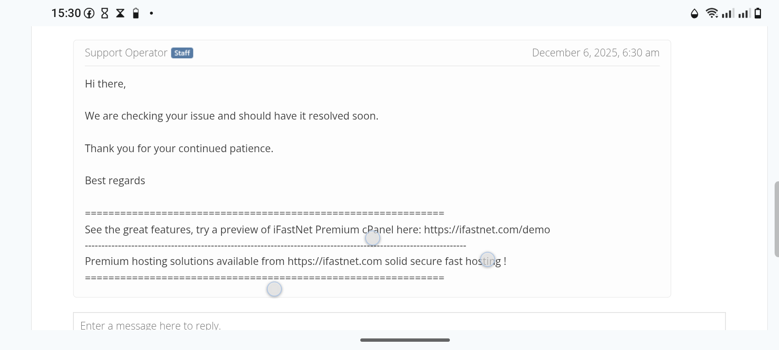The image size is (779, 350).
Task: Click the Support Operator author name
Action: (126, 53)
